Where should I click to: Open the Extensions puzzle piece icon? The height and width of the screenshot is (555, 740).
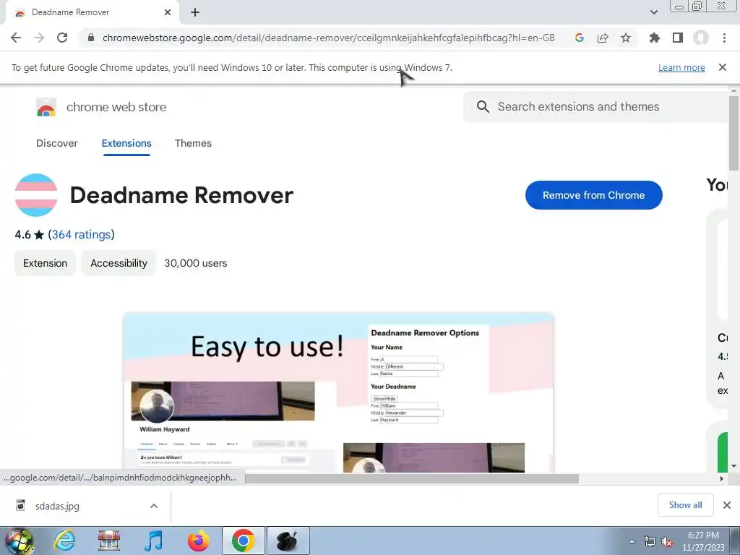(x=655, y=38)
